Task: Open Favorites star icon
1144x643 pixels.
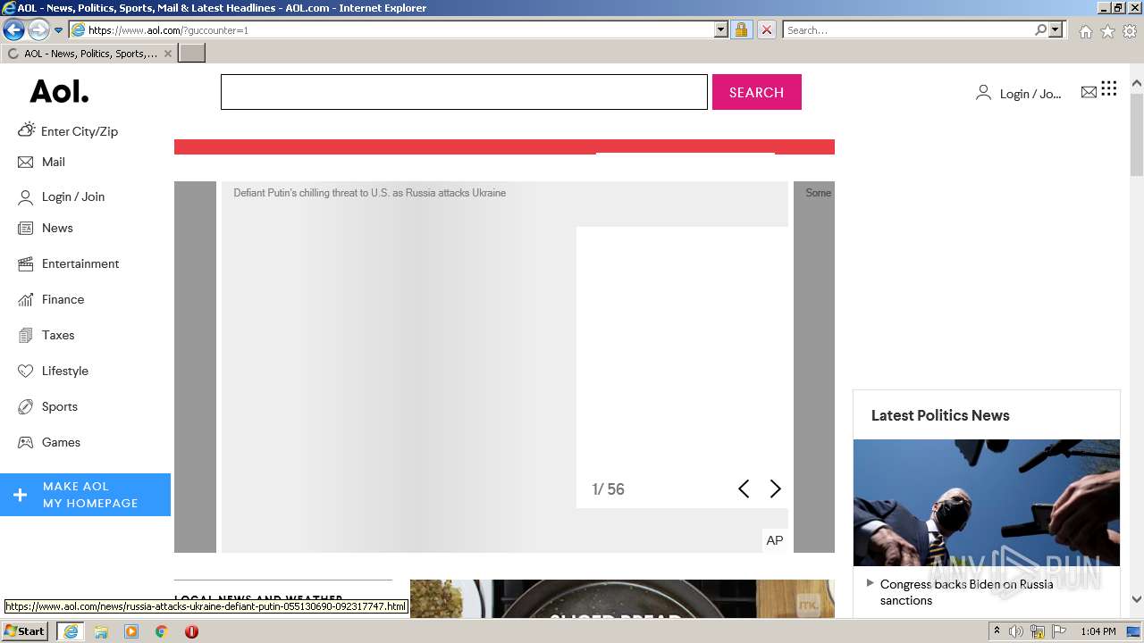Action: click(x=1107, y=31)
